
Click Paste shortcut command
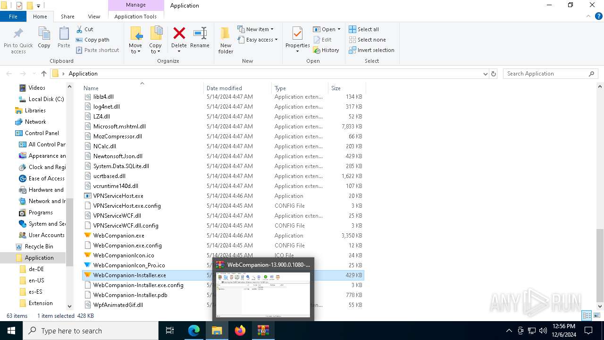click(97, 50)
